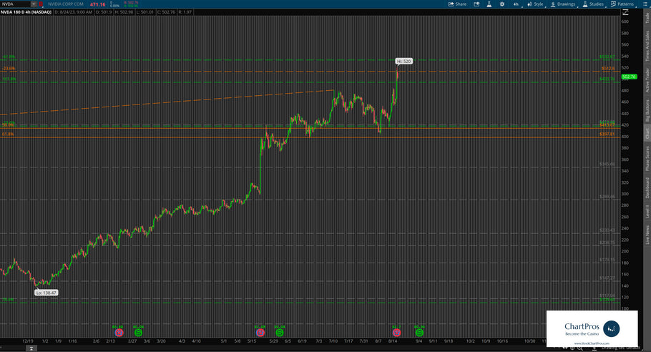This screenshot has height=352, width=651.
Task: Click the flask quick-study icon beside Share
Action: tap(489, 4)
